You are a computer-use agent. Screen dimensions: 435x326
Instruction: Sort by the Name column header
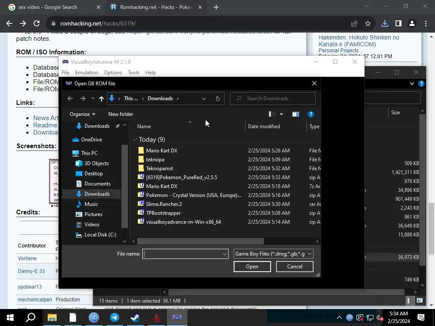click(144, 126)
